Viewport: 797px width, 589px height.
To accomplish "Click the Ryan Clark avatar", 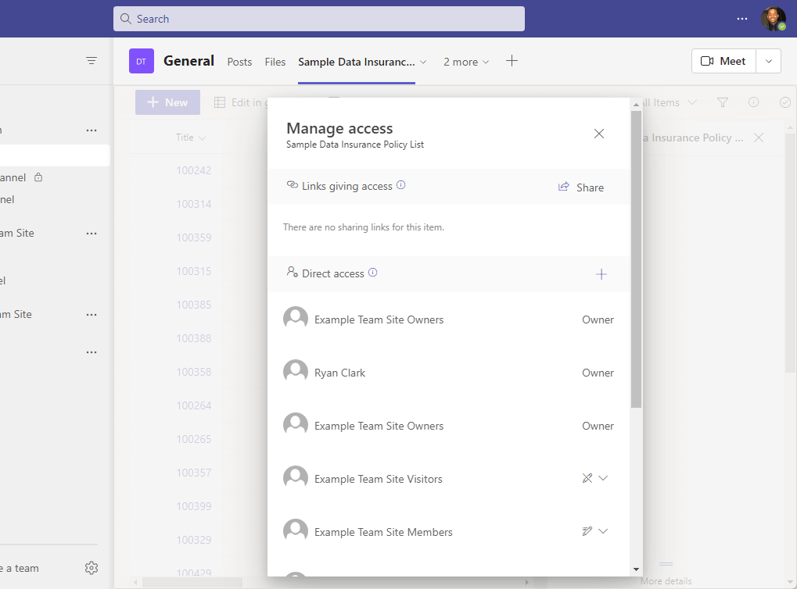I will [296, 372].
